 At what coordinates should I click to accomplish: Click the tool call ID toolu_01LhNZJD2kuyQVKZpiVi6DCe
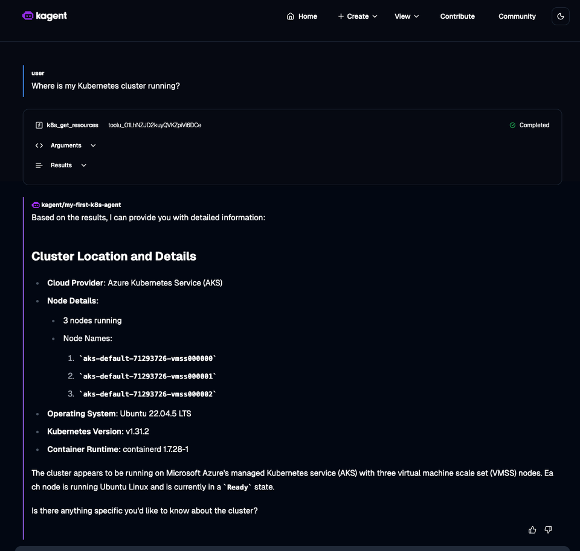(x=154, y=125)
